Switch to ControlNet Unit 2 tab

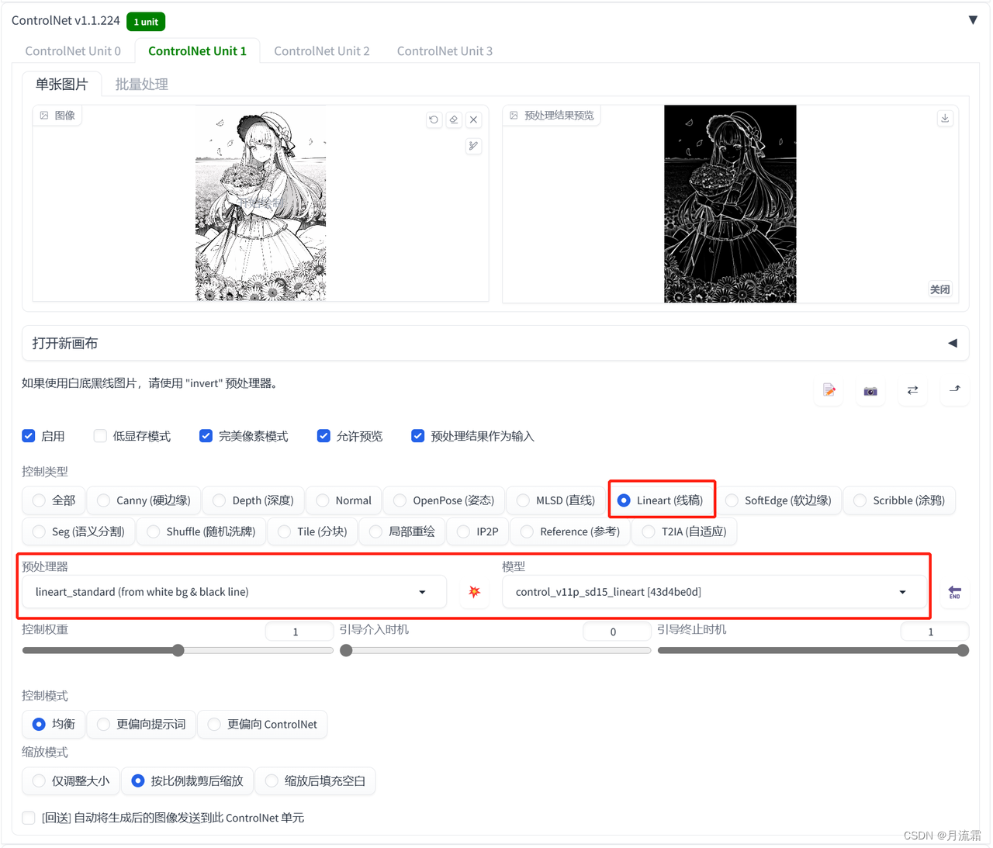click(322, 51)
